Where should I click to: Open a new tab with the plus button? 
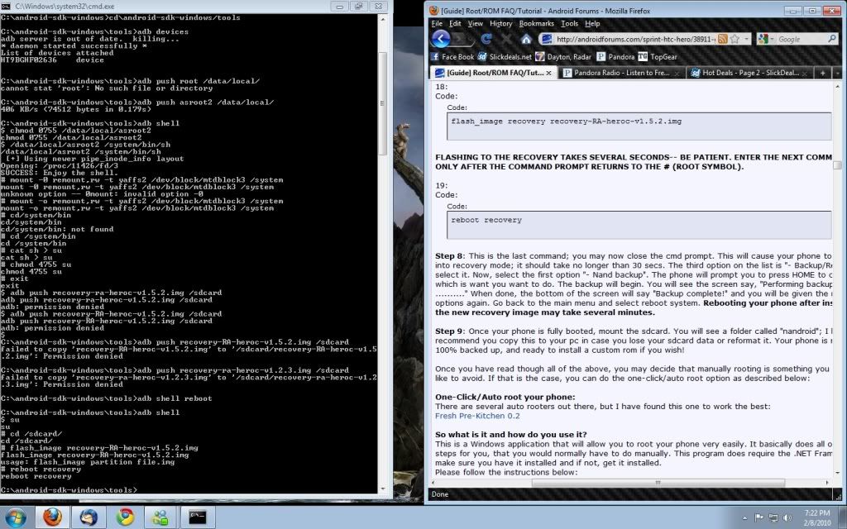[823, 73]
